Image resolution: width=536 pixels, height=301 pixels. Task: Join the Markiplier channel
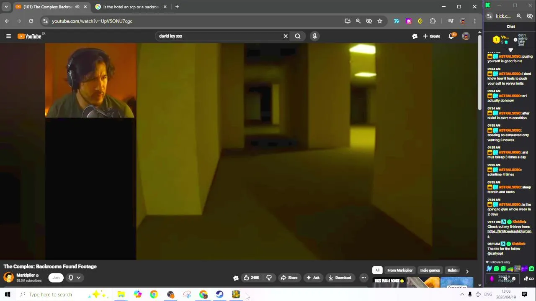tap(56, 278)
